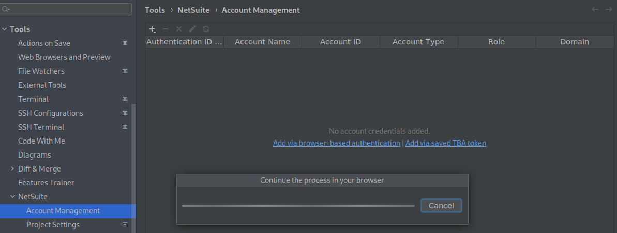Select Code With Me settings

click(x=41, y=141)
